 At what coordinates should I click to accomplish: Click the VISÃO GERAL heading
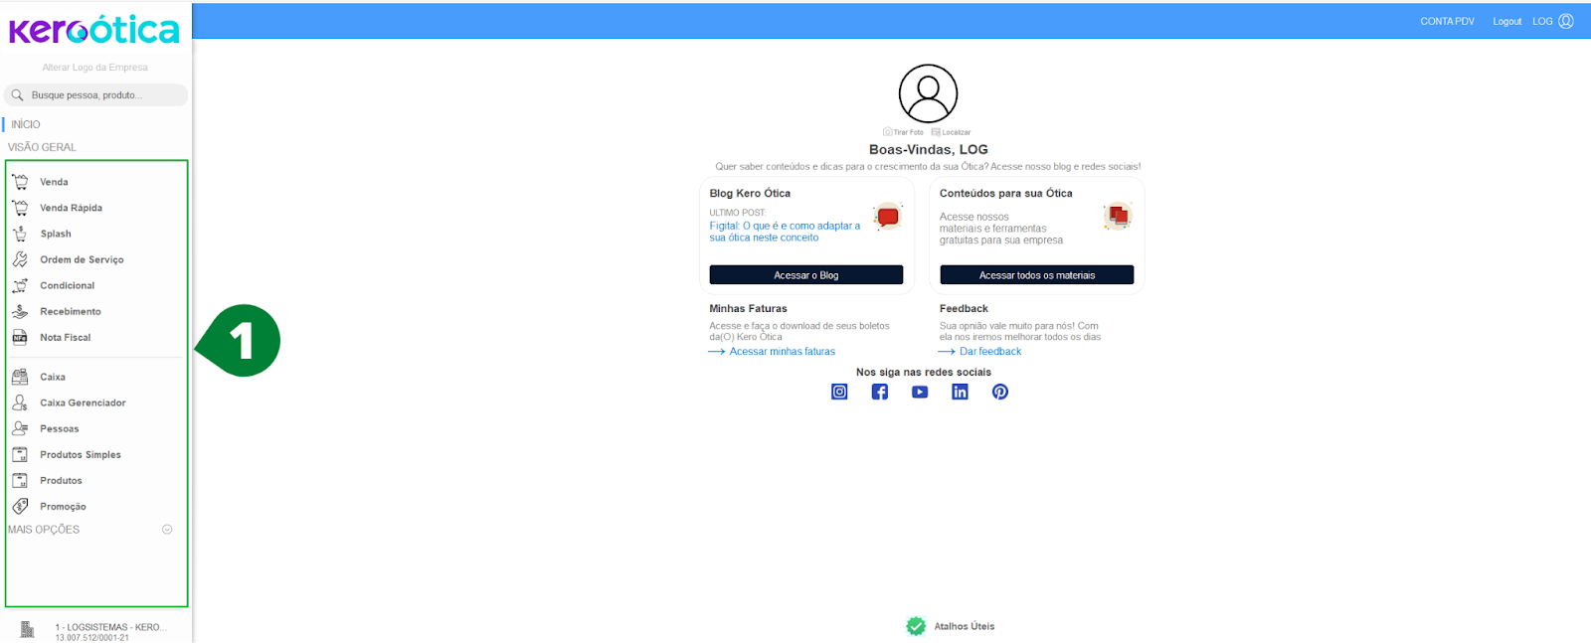[42, 147]
